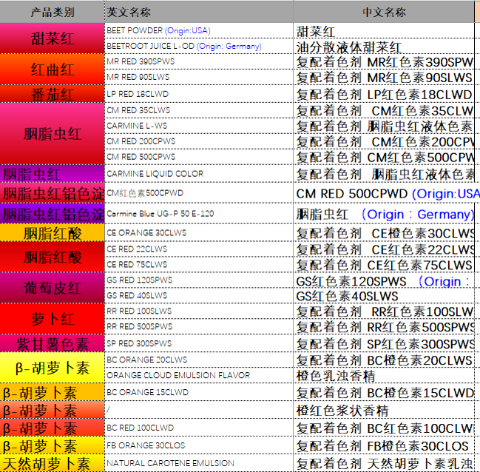Select the β-胡萝卜素 cell beside BC ORANGE 15CLWD
This screenshot has width=480, height=472.
point(52,392)
